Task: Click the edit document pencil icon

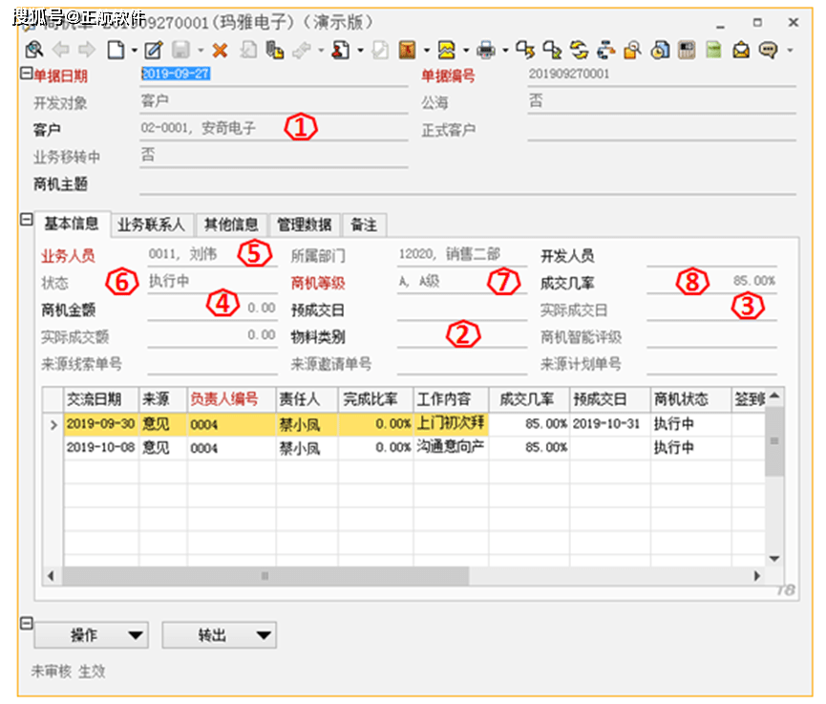Action: click(154, 50)
